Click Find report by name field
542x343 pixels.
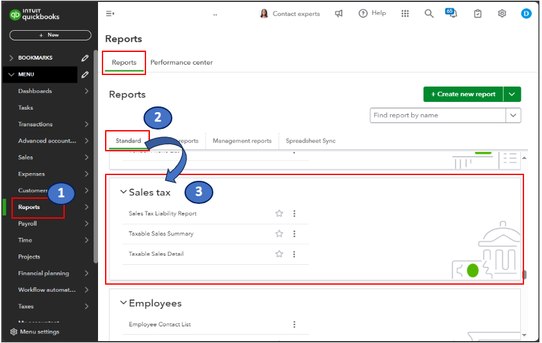point(438,115)
